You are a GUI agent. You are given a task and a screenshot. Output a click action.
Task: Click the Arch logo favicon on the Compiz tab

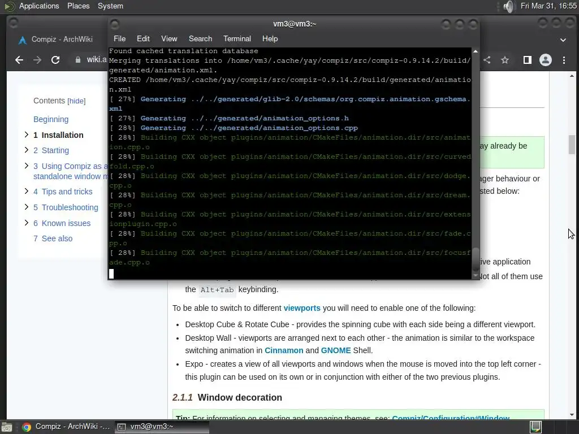coord(23,40)
